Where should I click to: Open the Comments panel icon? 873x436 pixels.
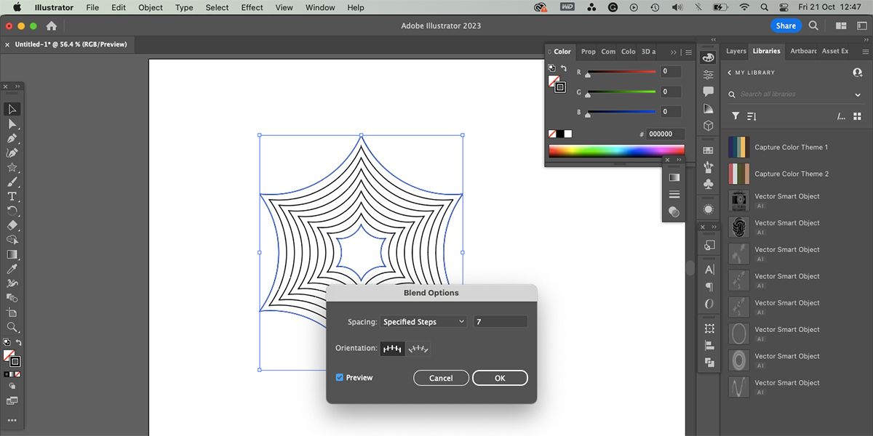(708, 89)
